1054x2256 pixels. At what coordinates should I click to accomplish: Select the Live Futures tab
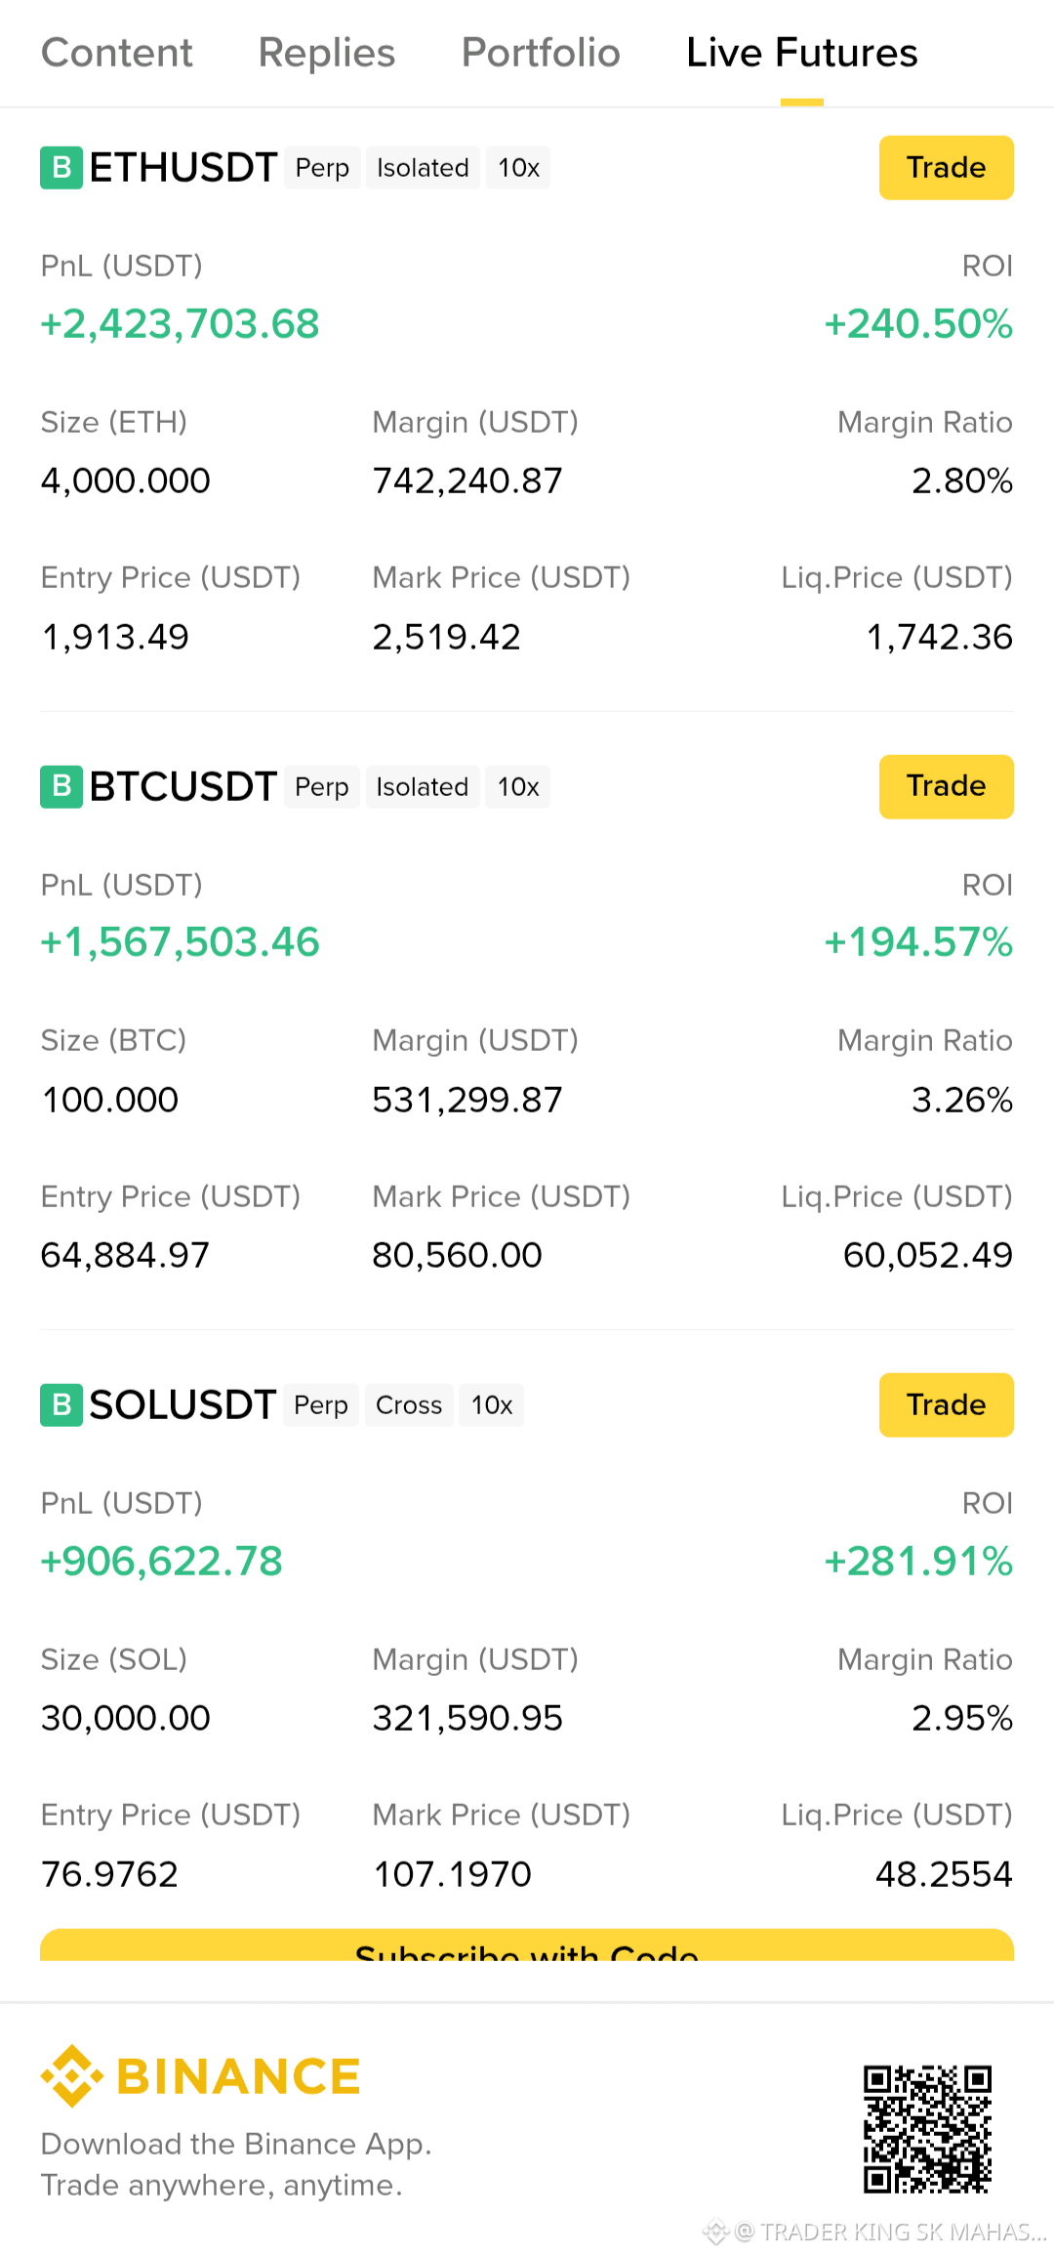[x=802, y=53]
